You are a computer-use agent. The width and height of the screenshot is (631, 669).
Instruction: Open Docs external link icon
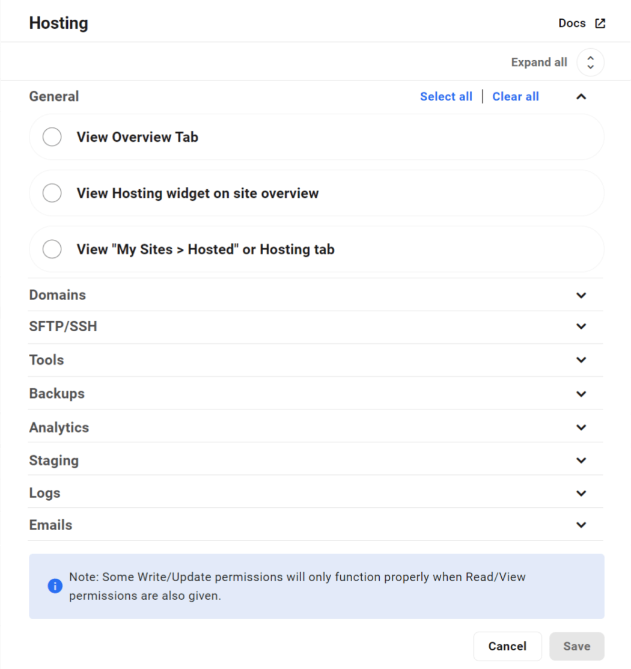coord(600,23)
